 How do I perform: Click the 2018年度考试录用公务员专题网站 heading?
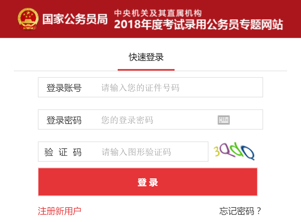pyautogui.click(x=199, y=24)
